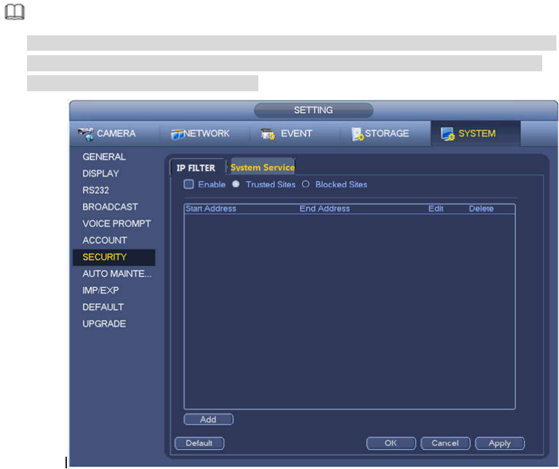Click the STORAGE tab icon

pyautogui.click(x=358, y=134)
